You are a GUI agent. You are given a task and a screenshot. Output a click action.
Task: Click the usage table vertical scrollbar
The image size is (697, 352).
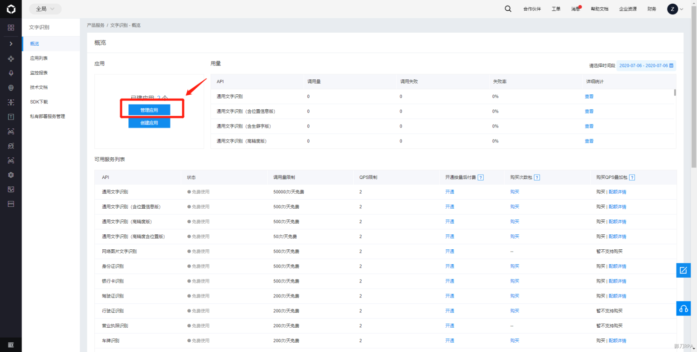(x=675, y=92)
